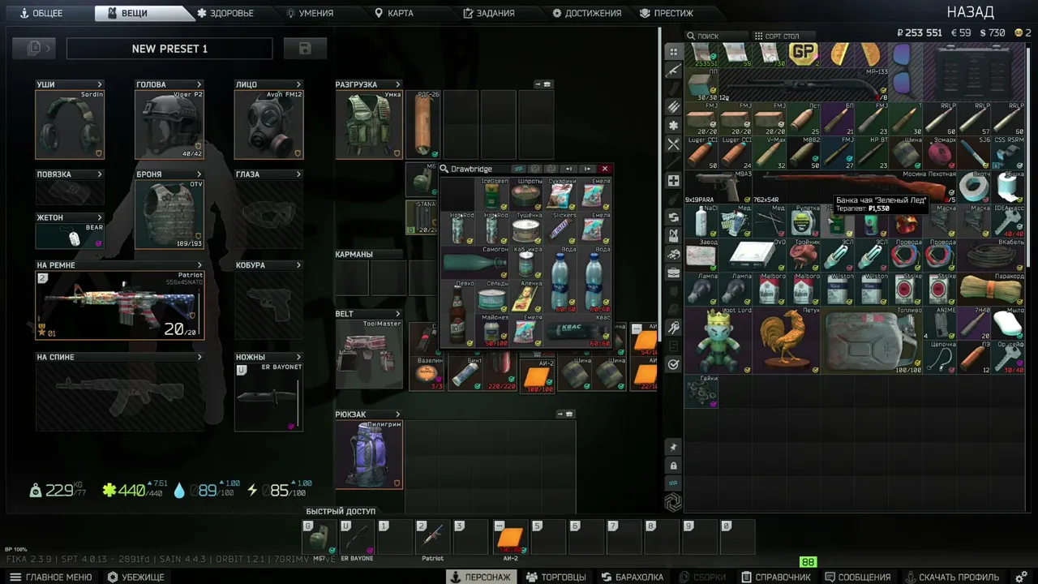Screen dimensions: 1038x584
Task: Open settings via gear icon in bottom bar
Action: [1021, 577]
